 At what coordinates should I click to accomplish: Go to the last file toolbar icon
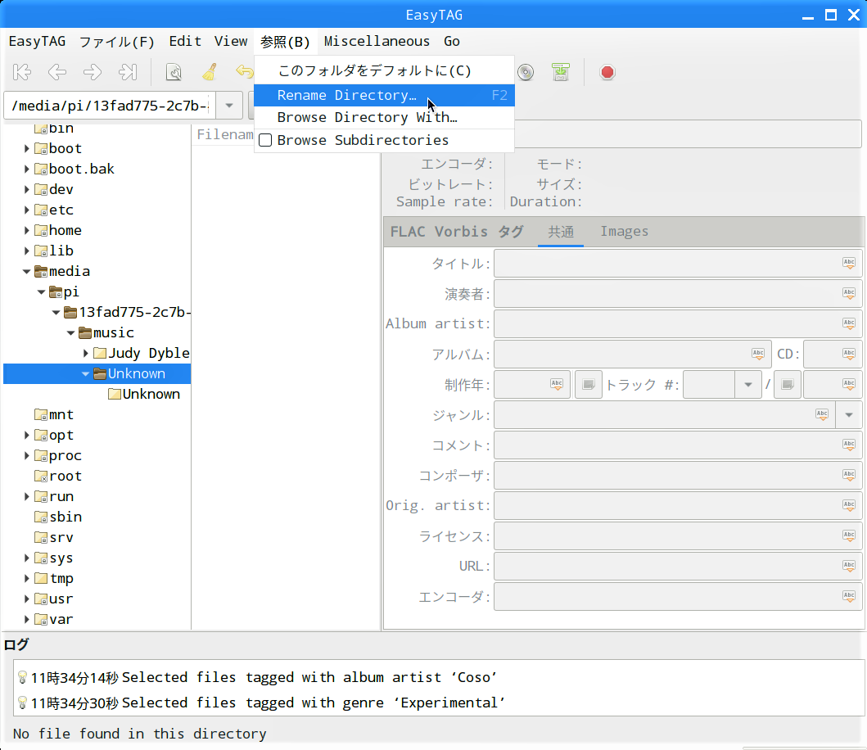128,72
